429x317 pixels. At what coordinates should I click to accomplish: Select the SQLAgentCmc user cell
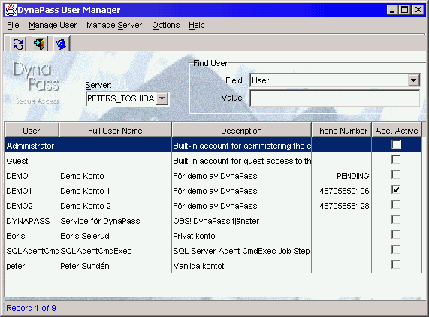coord(32,251)
